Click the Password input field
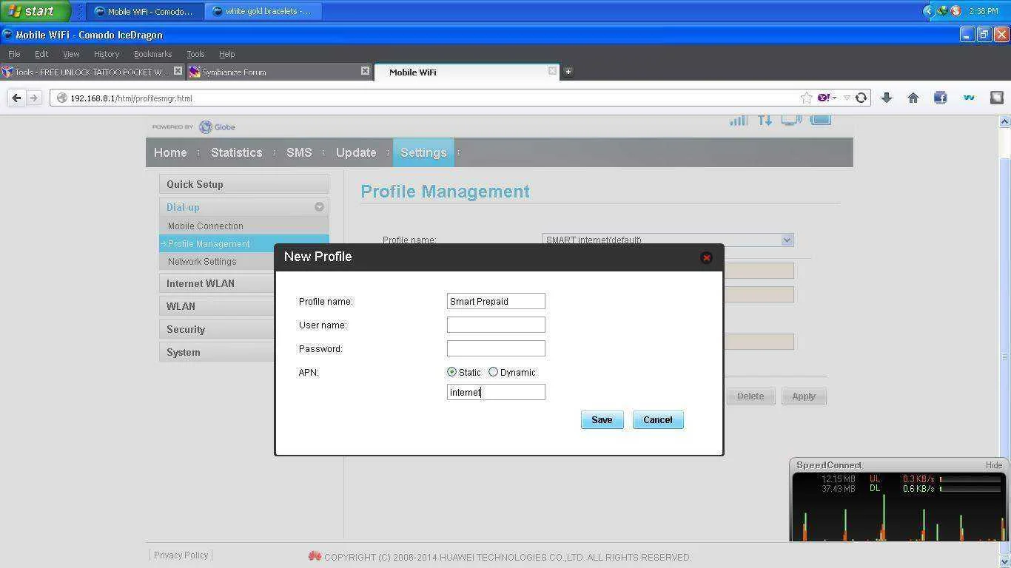1011x568 pixels. (496, 348)
